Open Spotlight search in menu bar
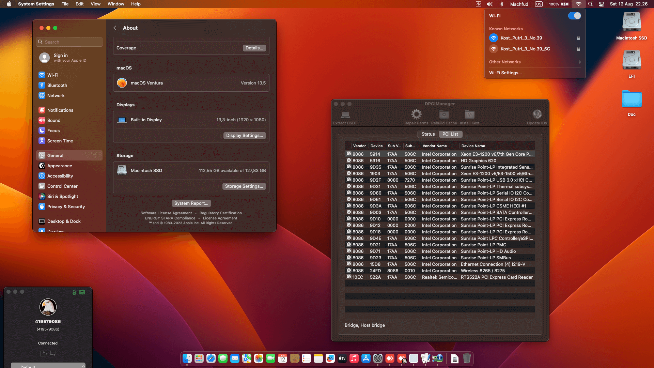 tap(590, 4)
